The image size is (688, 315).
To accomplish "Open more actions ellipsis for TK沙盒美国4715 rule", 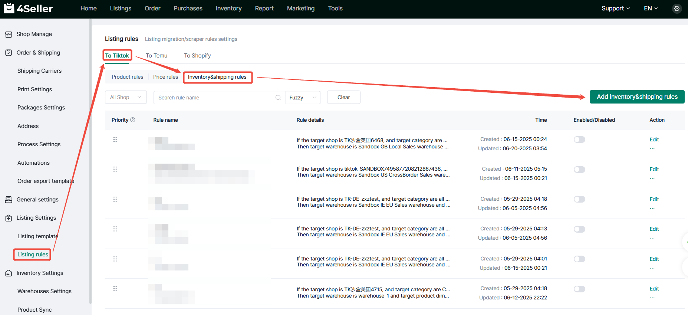I will (652, 298).
